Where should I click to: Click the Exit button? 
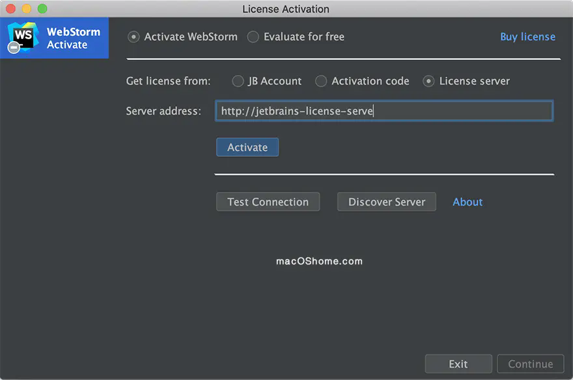[x=458, y=364]
